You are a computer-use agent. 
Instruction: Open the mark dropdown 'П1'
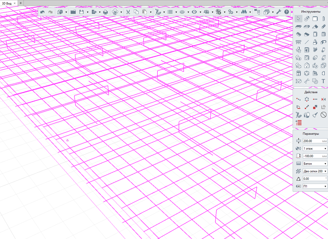pos(315,186)
